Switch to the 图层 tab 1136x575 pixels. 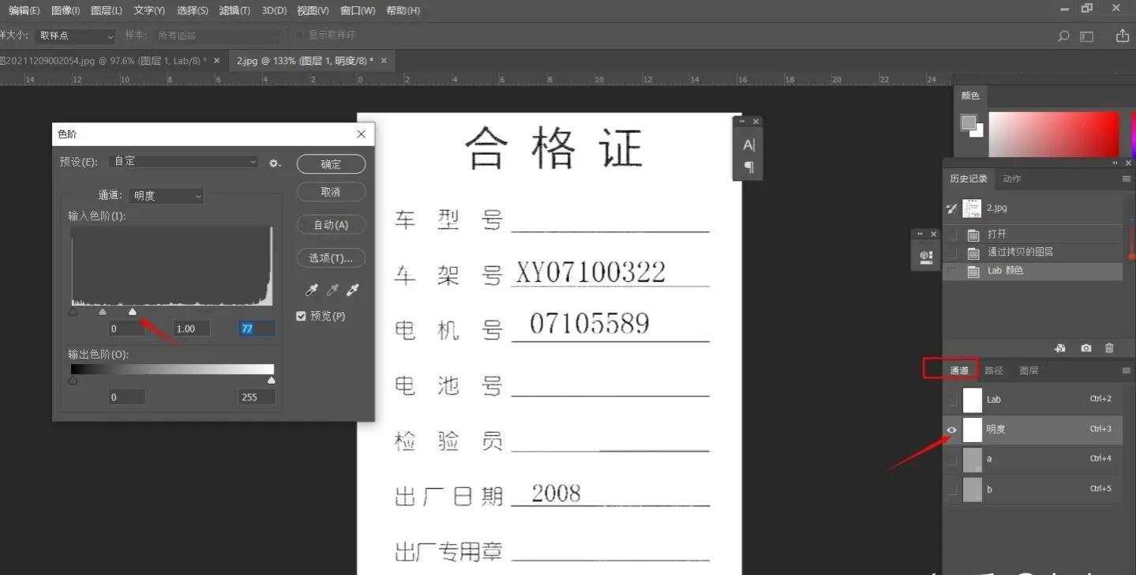(1029, 370)
